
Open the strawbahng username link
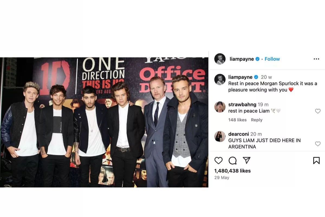click(242, 105)
